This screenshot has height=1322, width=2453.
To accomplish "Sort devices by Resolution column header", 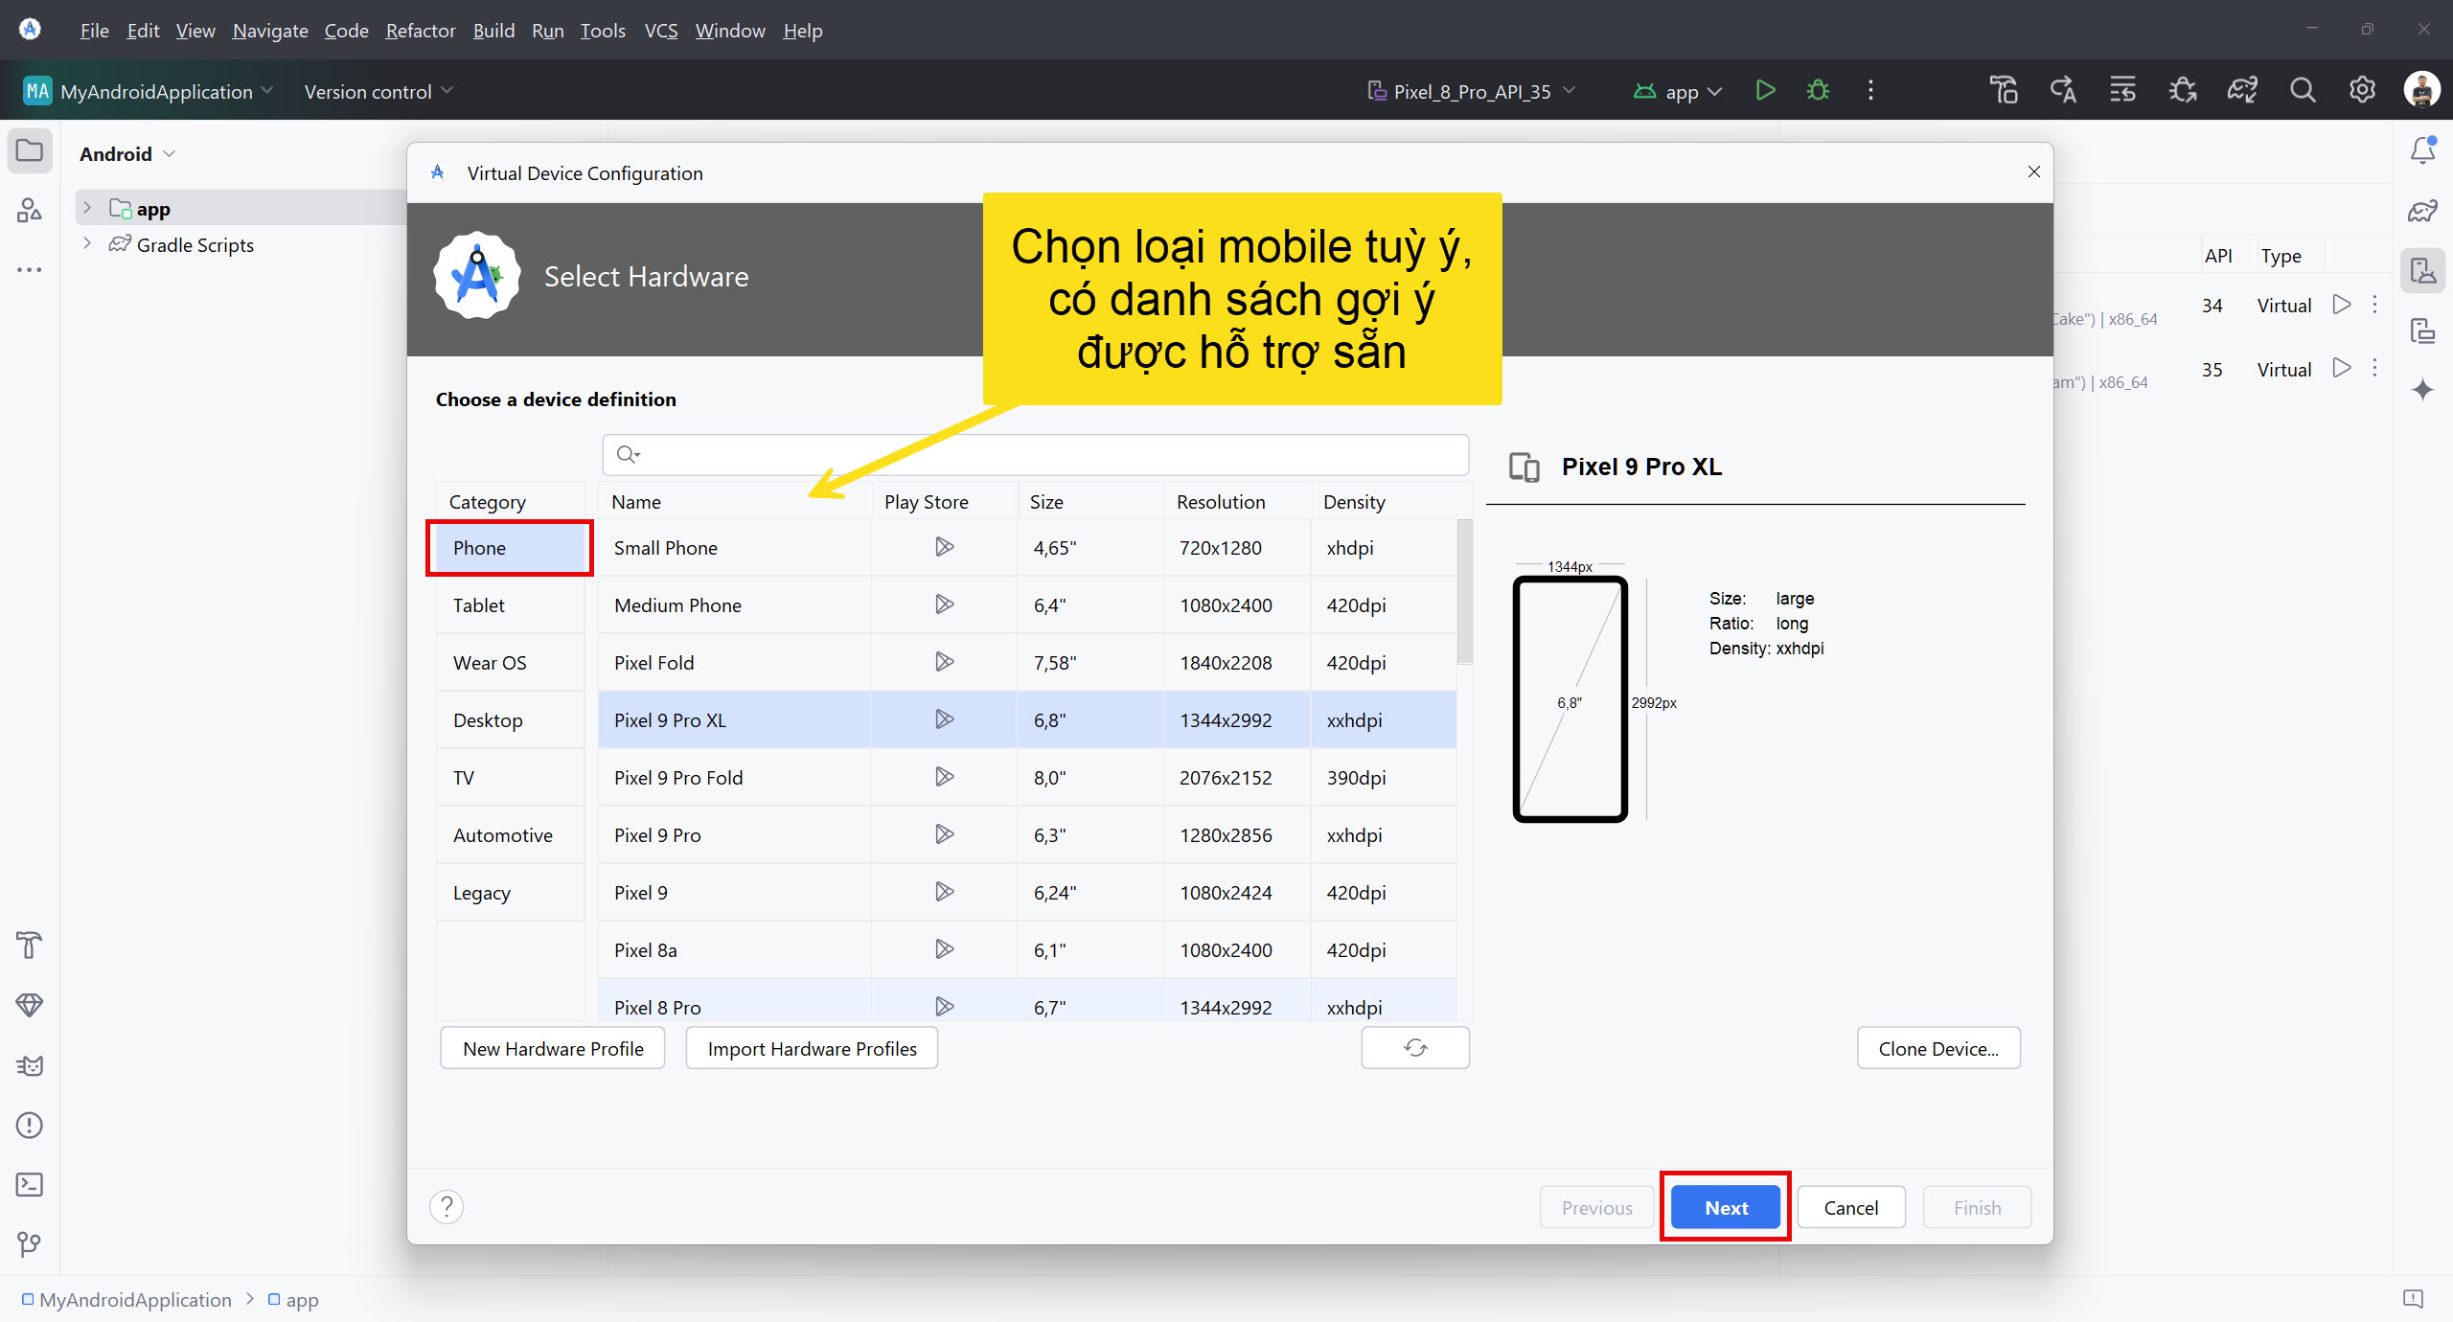I will (1236, 502).
